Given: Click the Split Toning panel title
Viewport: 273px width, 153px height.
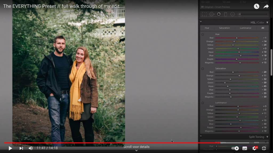Looking at the screenshot, I should click(x=256, y=137).
